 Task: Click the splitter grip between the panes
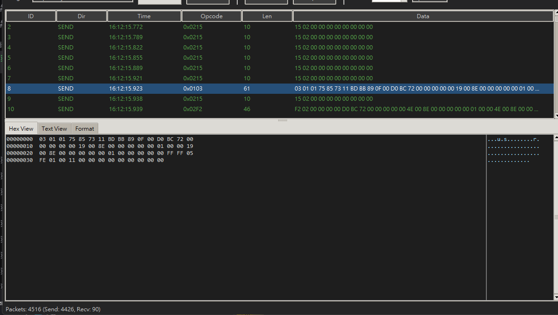coord(283,120)
